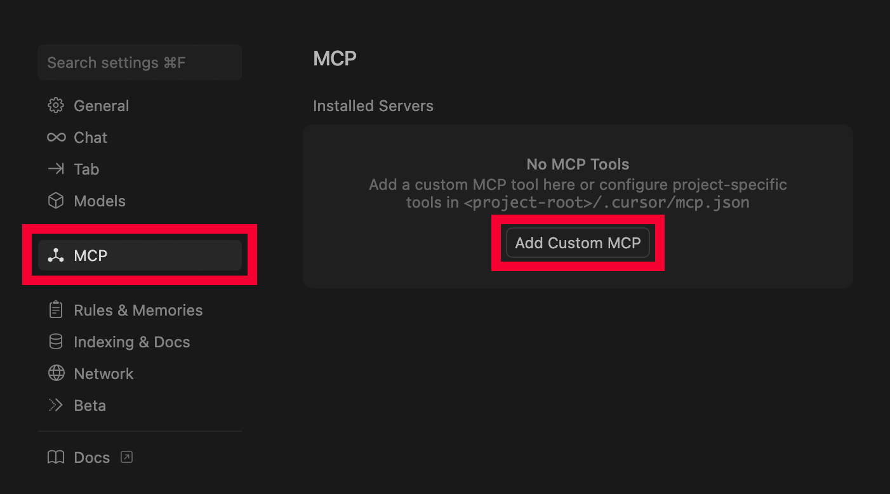
Task: Click the MCP node icon in sidebar
Action: click(x=56, y=255)
